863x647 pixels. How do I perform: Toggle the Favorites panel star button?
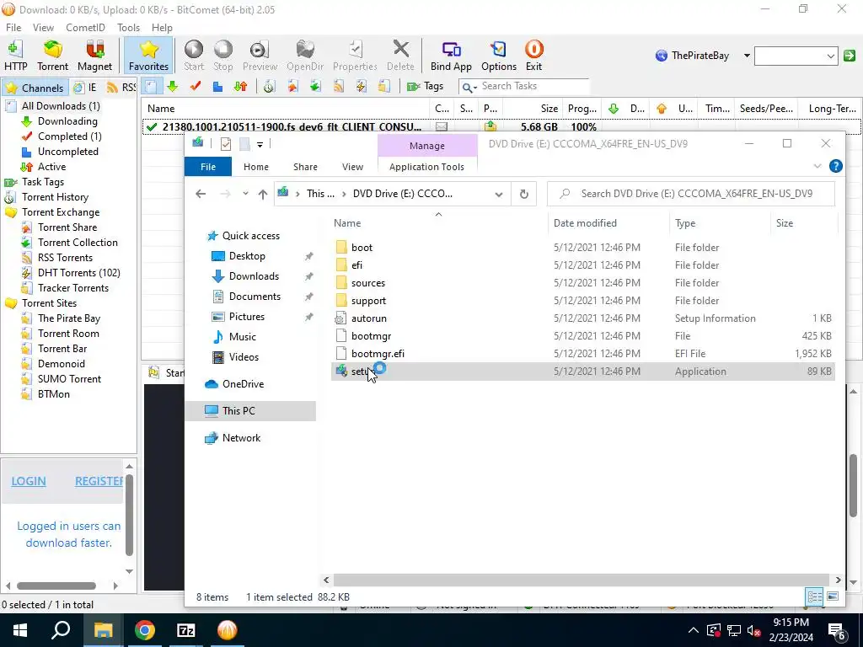pyautogui.click(x=148, y=56)
